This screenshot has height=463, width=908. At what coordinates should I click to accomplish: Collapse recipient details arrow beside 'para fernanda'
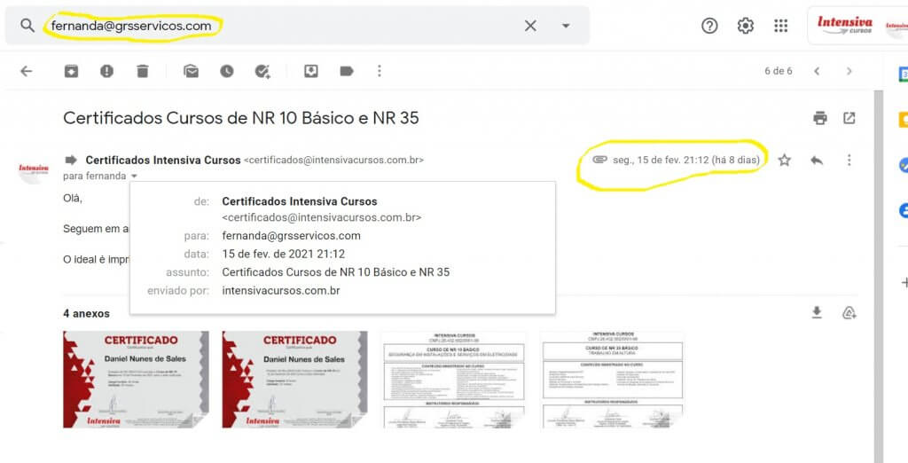pos(134,177)
